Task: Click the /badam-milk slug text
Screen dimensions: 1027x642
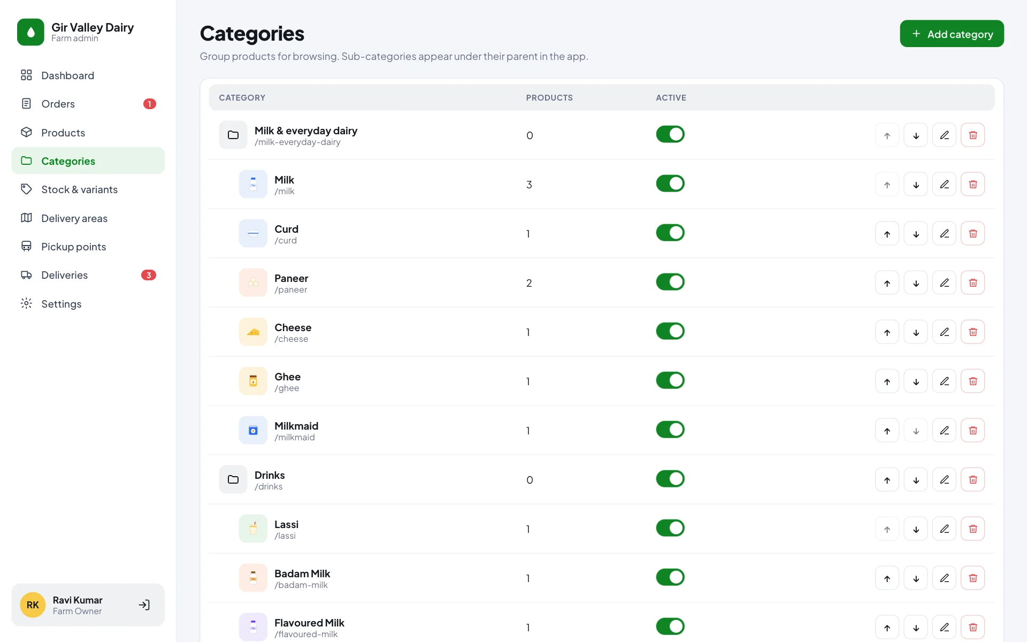Action: pyautogui.click(x=301, y=585)
